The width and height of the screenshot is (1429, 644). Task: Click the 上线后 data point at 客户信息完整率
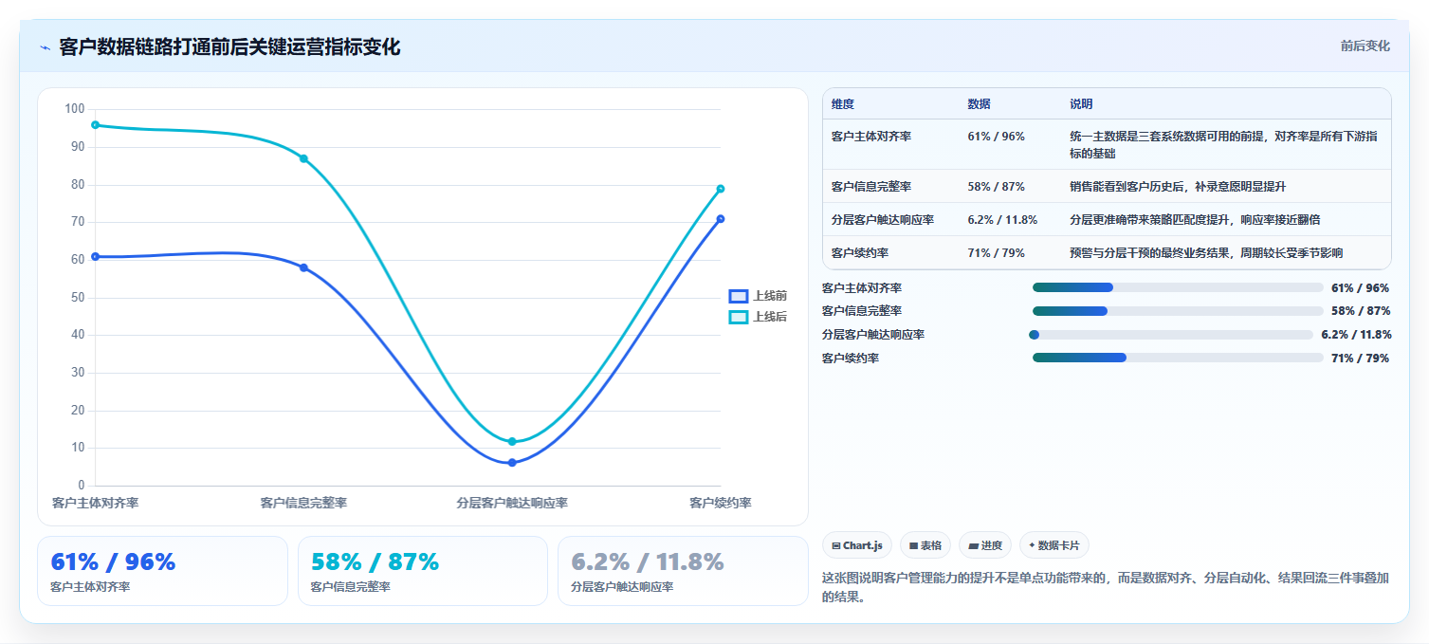point(303,158)
